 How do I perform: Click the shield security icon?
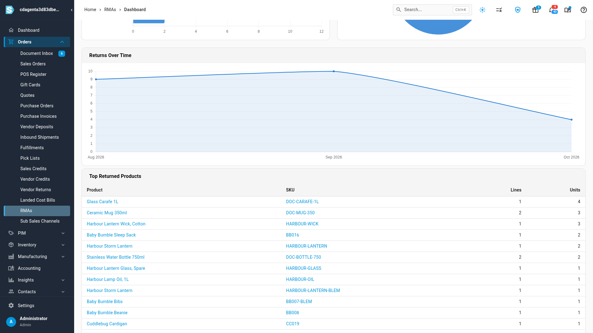tap(518, 10)
